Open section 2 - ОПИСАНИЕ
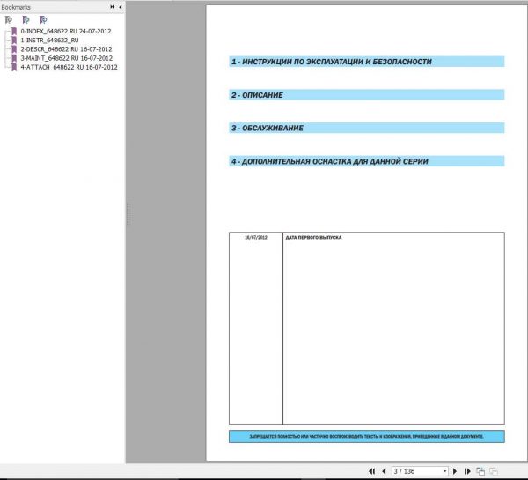528x480 pixels. pyautogui.click(x=367, y=95)
